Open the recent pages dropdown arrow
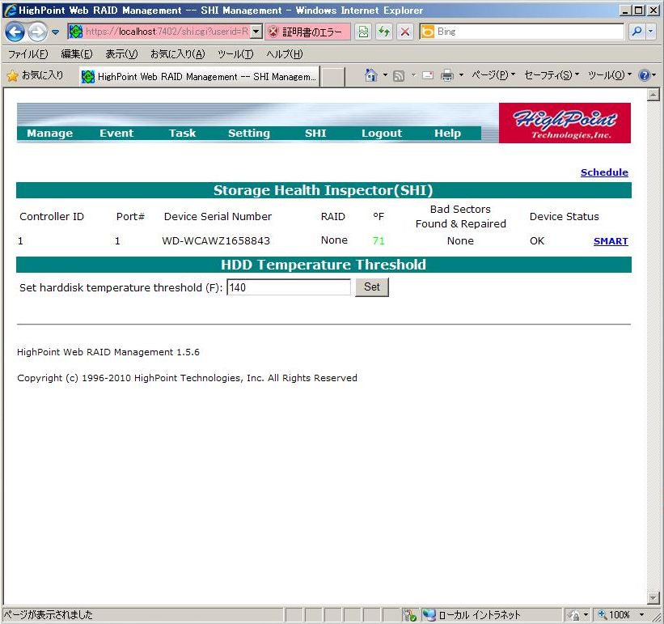The height and width of the screenshot is (624, 664). click(55, 32)
